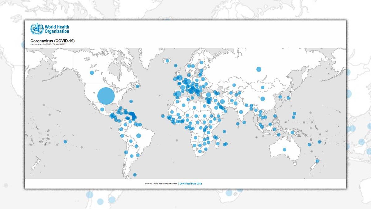Screen dimensions: 371x209
Task: Click the bubble over Kazakhstan
Action: [x=234, y=85]
